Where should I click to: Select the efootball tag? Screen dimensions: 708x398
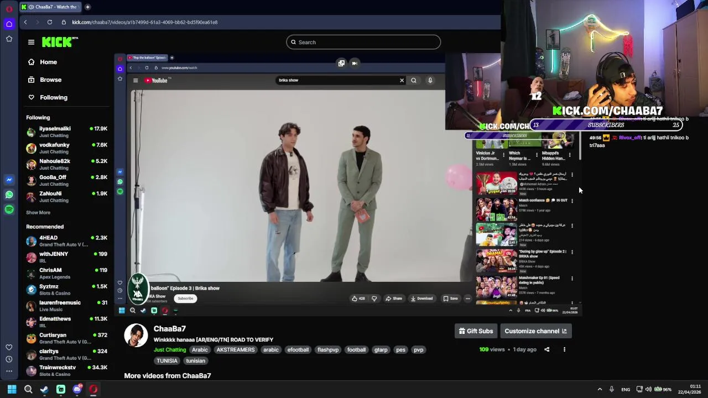click(298, 350)
